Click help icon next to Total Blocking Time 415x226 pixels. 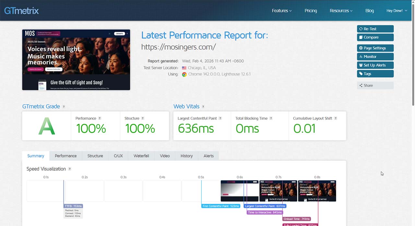pyautogui.click(x=271, y=119)
